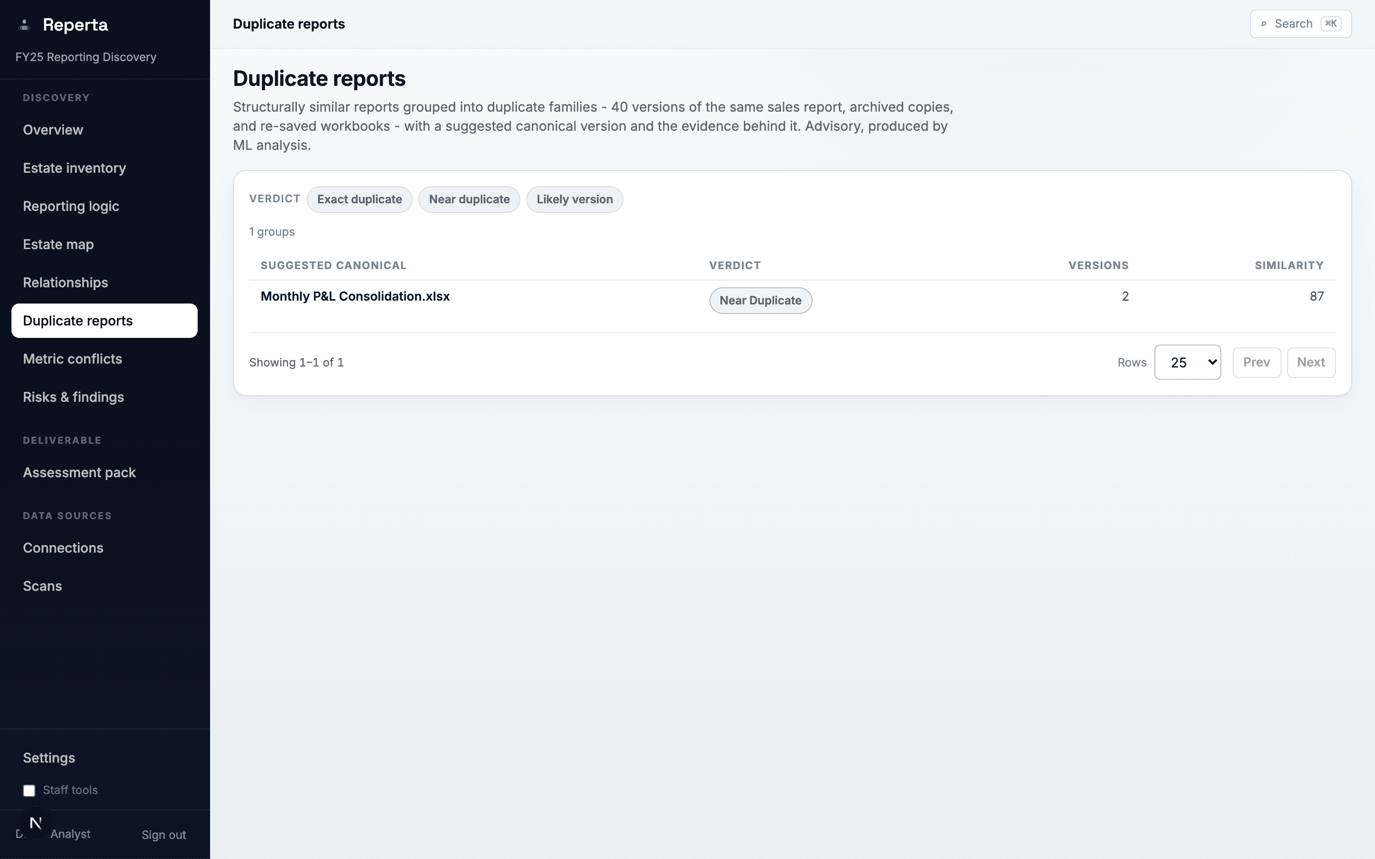
Task: Open Risks & findings page
Action: point(105,397)
